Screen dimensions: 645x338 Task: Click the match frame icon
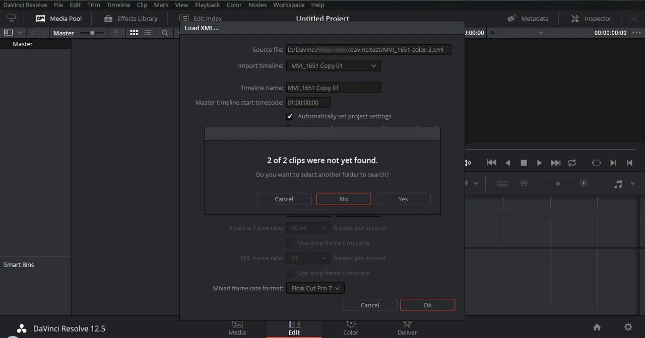click(597, 162)
